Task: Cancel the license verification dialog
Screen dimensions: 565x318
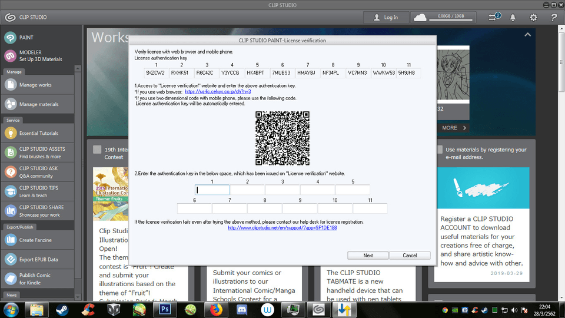Action: coord(410,255)
